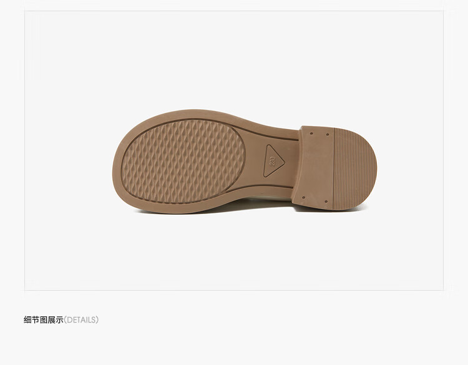468x365 pixels.
Task: Click the ribbed striped section of the heel
Action: 354,168
